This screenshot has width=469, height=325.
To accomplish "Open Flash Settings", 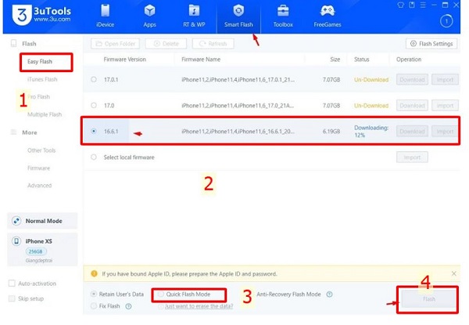I will (x=431, y=44).
